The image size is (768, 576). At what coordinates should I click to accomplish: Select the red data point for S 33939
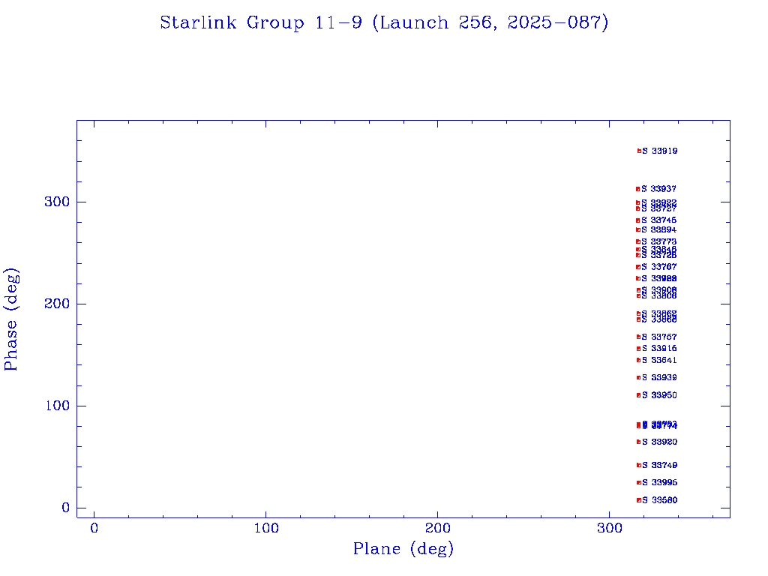(x=638, y=377)
